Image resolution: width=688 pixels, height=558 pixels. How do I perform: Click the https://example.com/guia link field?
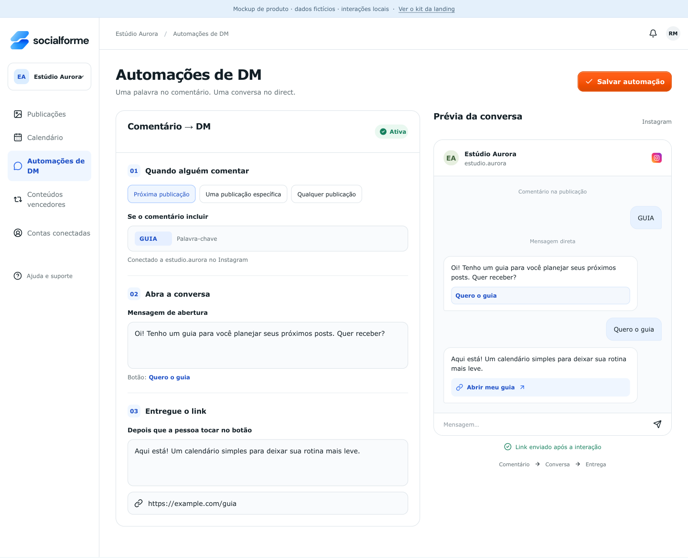(x=268, y=504)
